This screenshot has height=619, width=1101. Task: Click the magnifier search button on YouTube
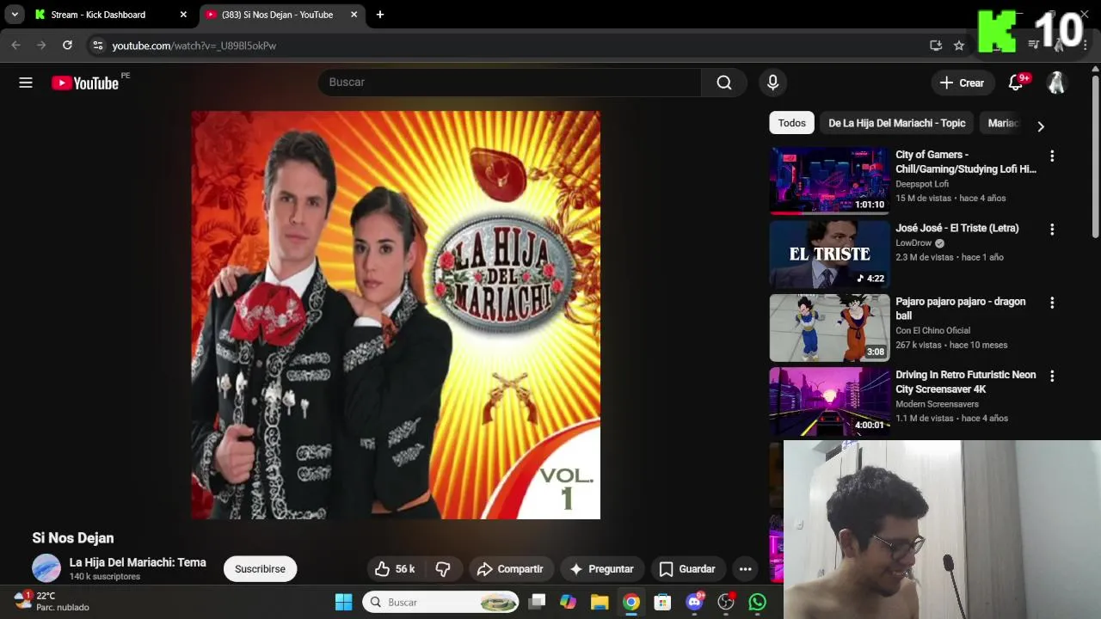pyautogui.click(x=724, y=83)
